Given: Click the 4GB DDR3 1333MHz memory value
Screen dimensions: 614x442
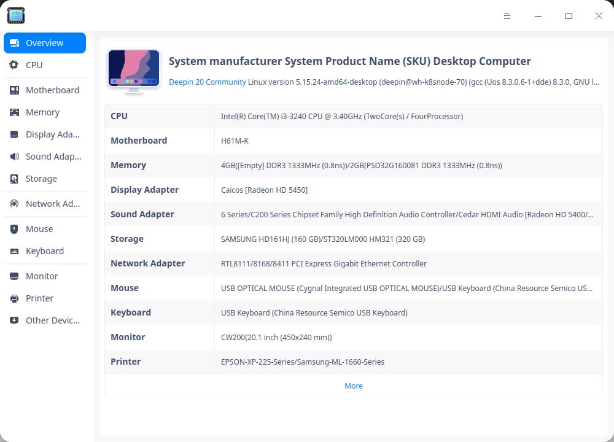Looking at the screenshot, I should [x=362, y=166].
